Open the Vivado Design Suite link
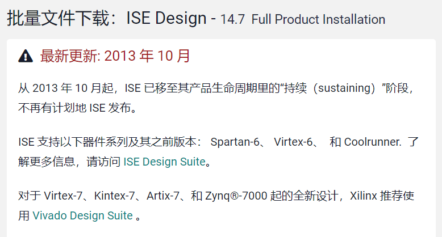The image size is (442, 237). (x=82, y=215)
